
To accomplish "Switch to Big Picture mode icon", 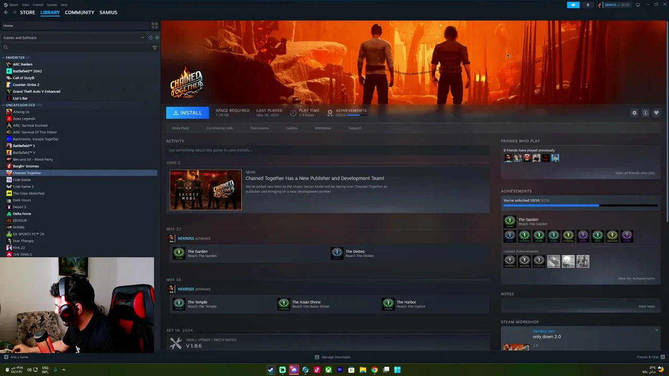I will pos(638,5).
